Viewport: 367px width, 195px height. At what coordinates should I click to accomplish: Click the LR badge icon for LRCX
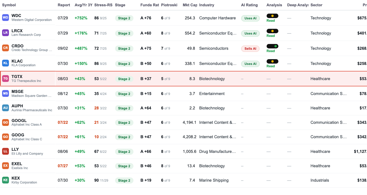tap(5, 33)
